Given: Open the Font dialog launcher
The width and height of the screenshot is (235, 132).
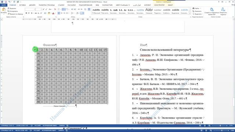Looking at the screenshot, I should pos(56,17).
